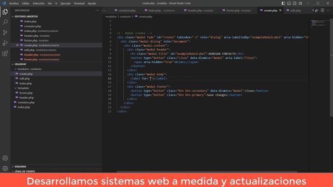Screen dimensions: 333x187
Task: Open conexion.php in CRUDPHP tree
Action: click(56, 102)
